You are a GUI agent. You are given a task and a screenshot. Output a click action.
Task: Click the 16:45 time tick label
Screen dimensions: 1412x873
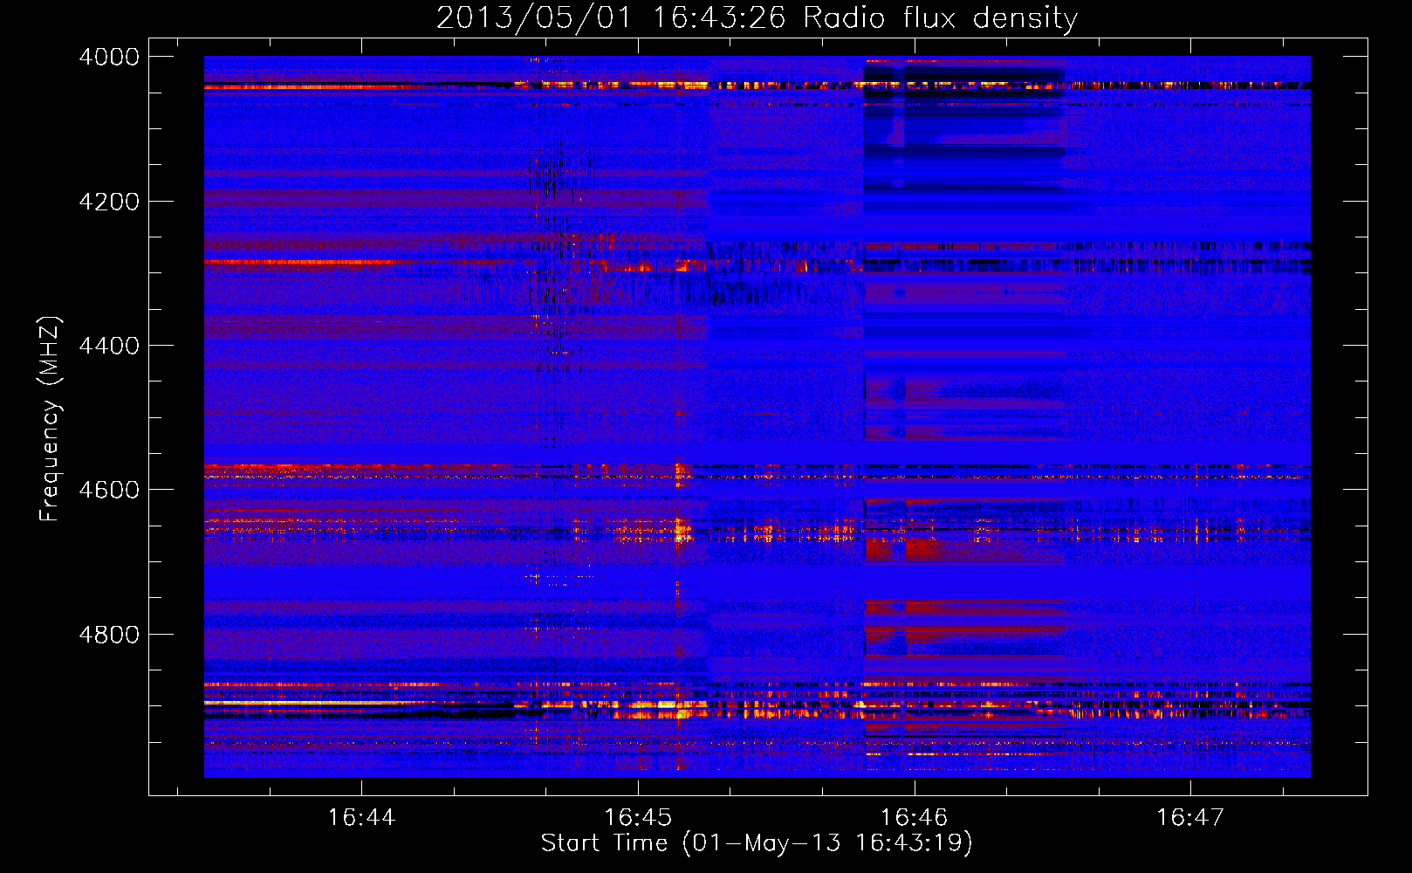pos(638,817)
